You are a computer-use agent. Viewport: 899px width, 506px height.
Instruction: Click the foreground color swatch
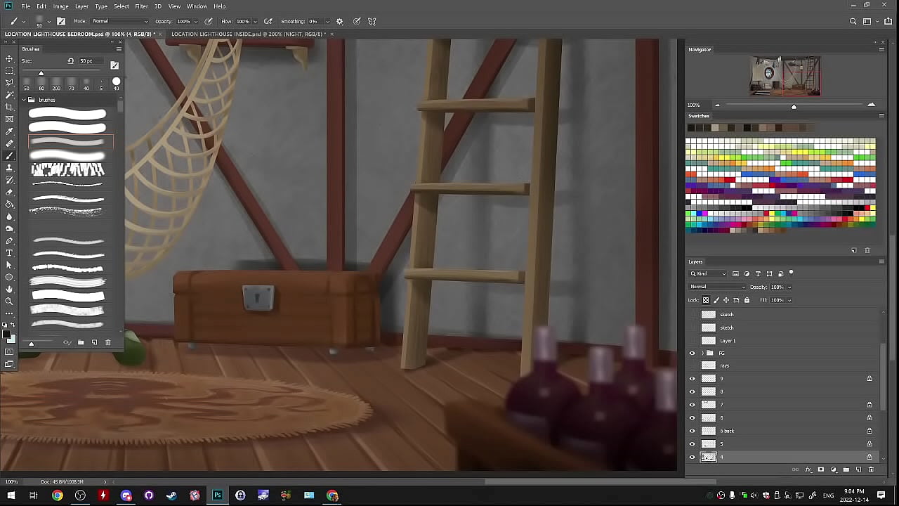tap(7, 335)
